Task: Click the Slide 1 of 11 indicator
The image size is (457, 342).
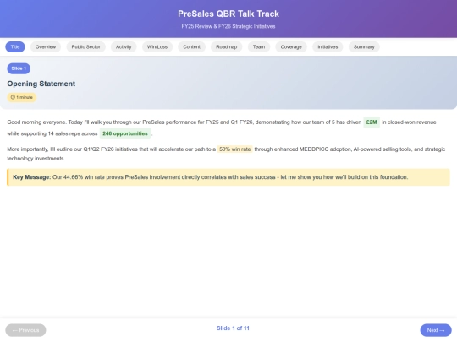Action: click(x=233, y=328)
